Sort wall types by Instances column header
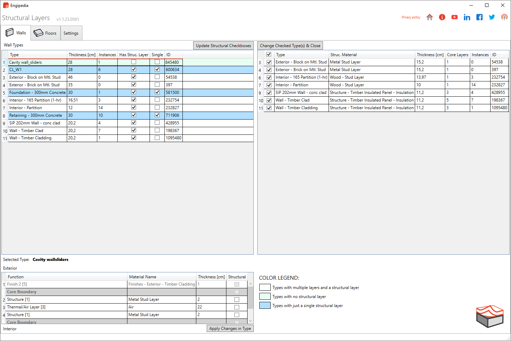The height and width of the screenshot is (341, 511). (107, 55)
